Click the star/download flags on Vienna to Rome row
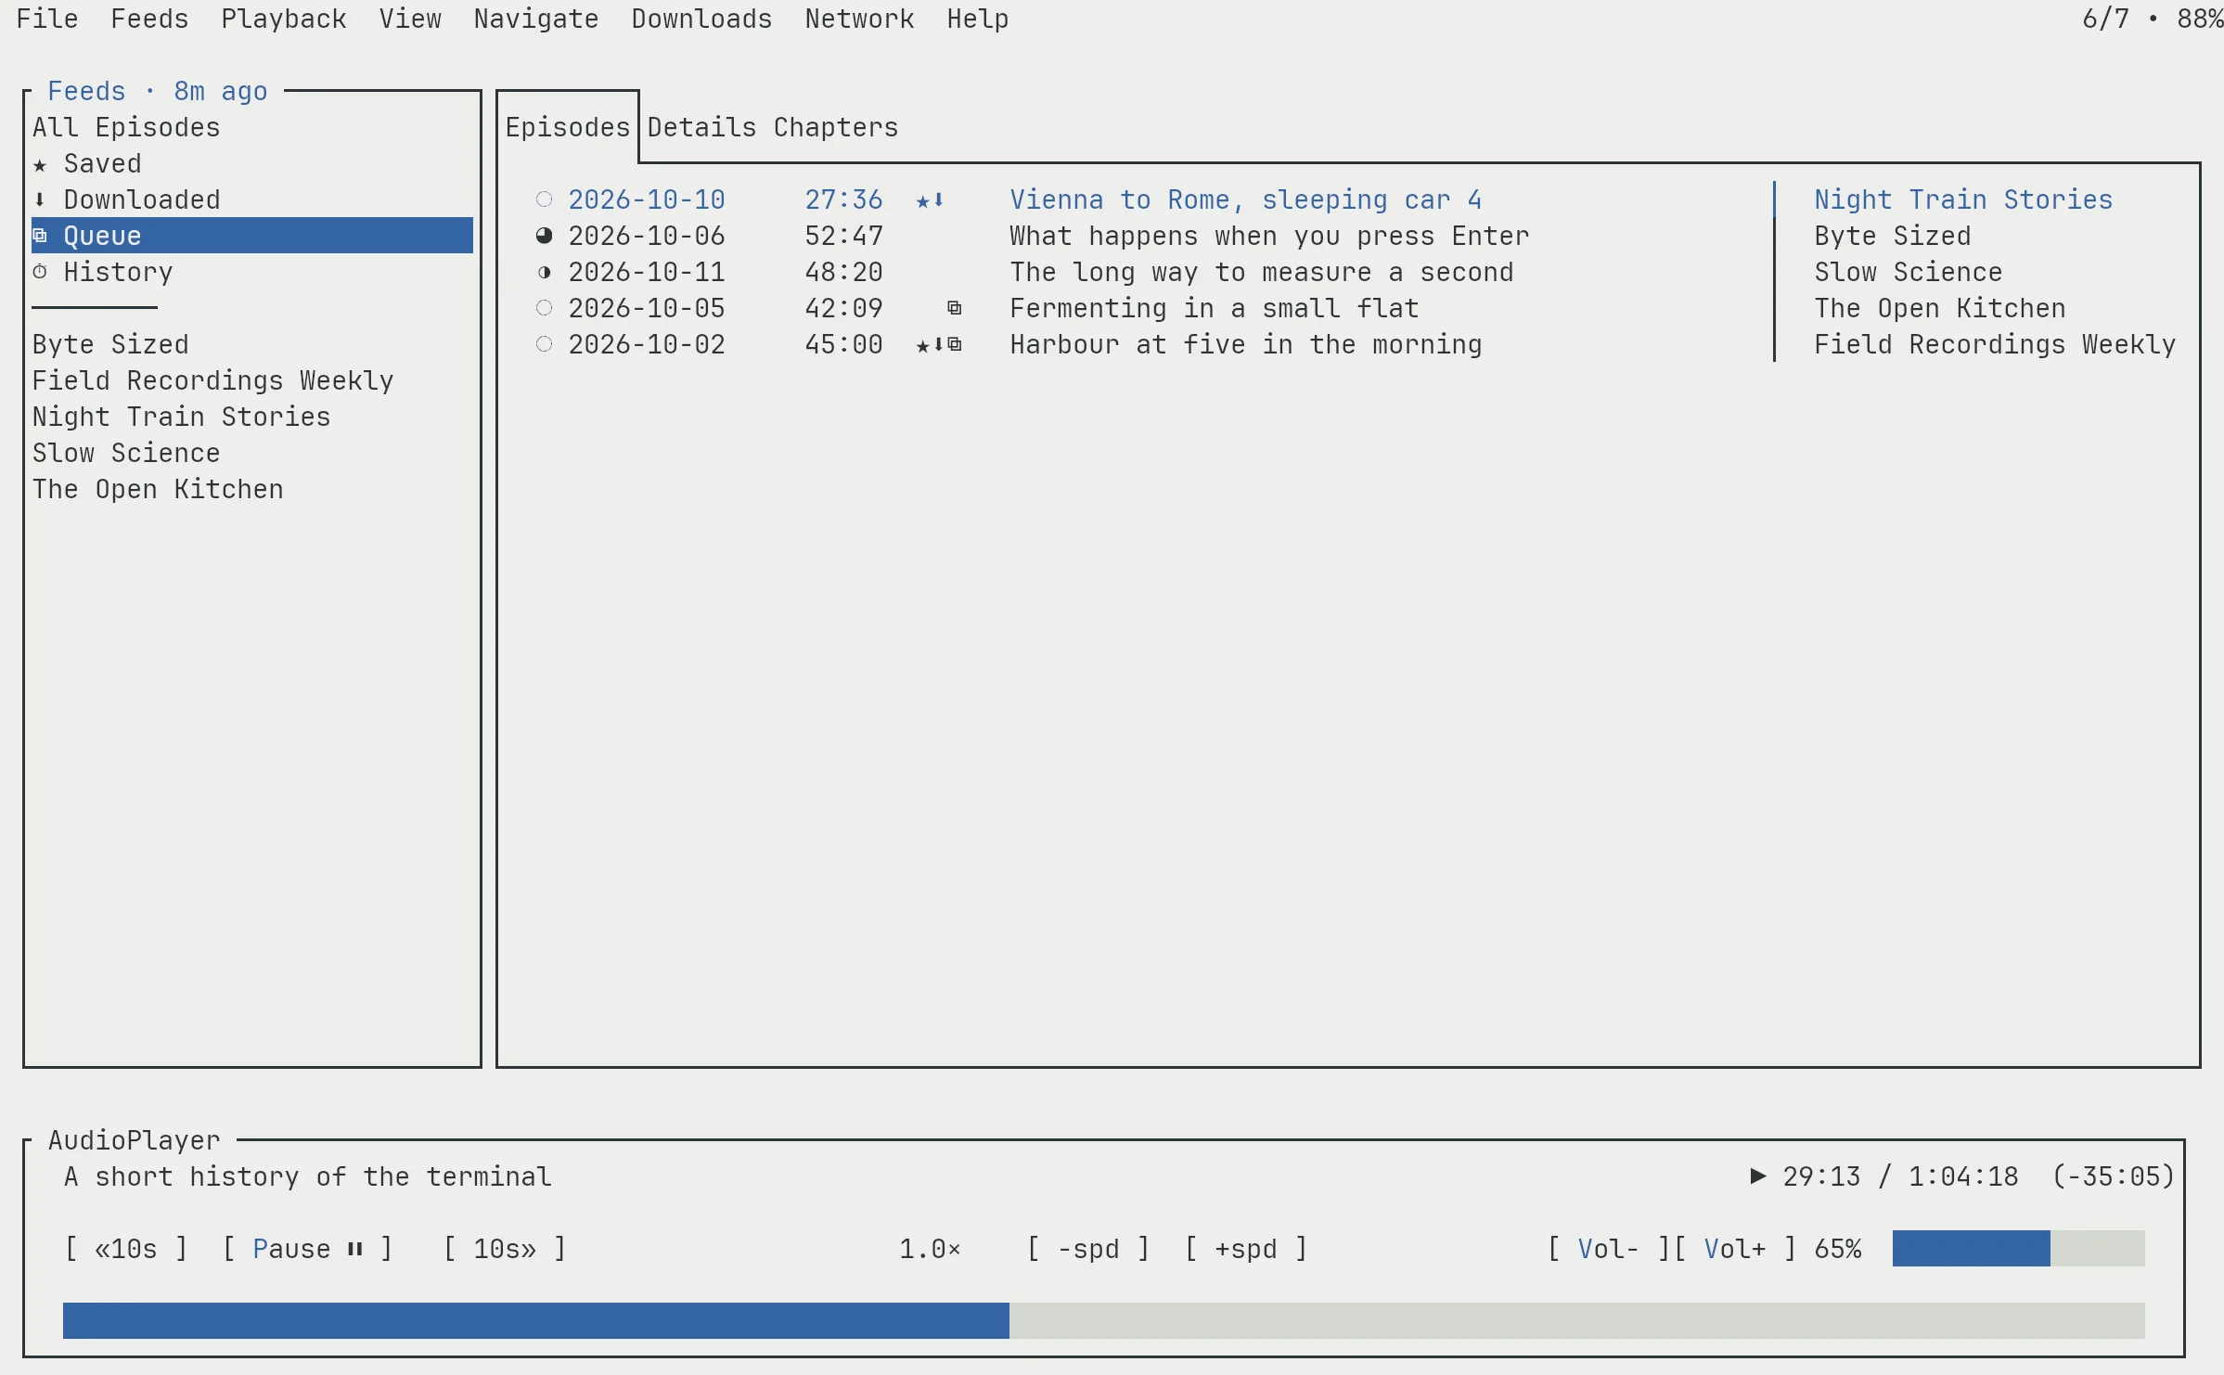This screenshot has height=1375, width=2224. [931, 199]
